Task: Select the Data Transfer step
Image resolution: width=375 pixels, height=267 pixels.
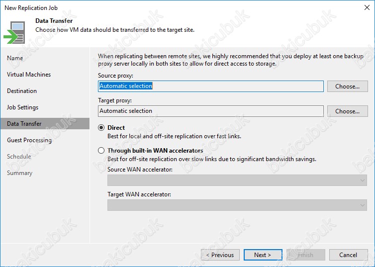Action: tap(45, 124)
